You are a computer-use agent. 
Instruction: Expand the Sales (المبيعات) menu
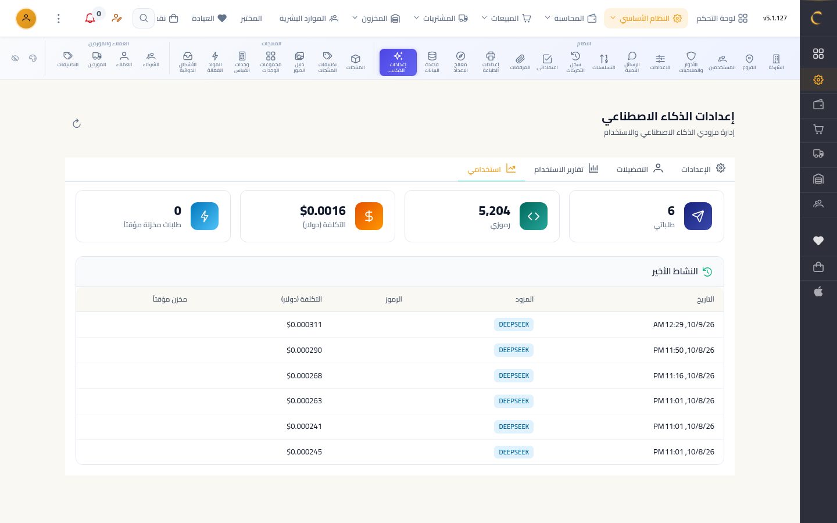(506, 19)
